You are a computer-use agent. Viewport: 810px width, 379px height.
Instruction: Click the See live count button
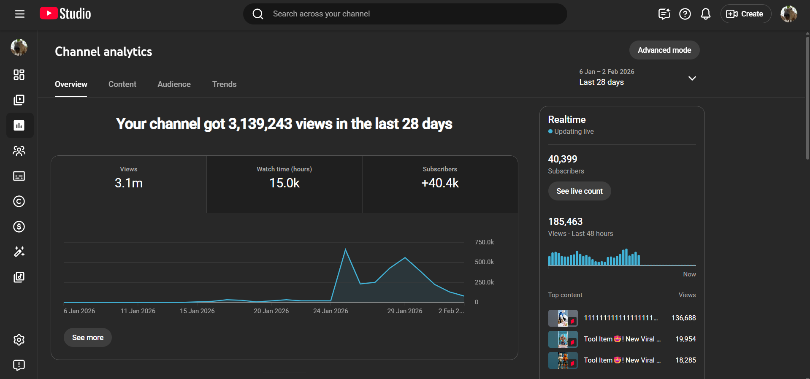click(x=579, y=191)
